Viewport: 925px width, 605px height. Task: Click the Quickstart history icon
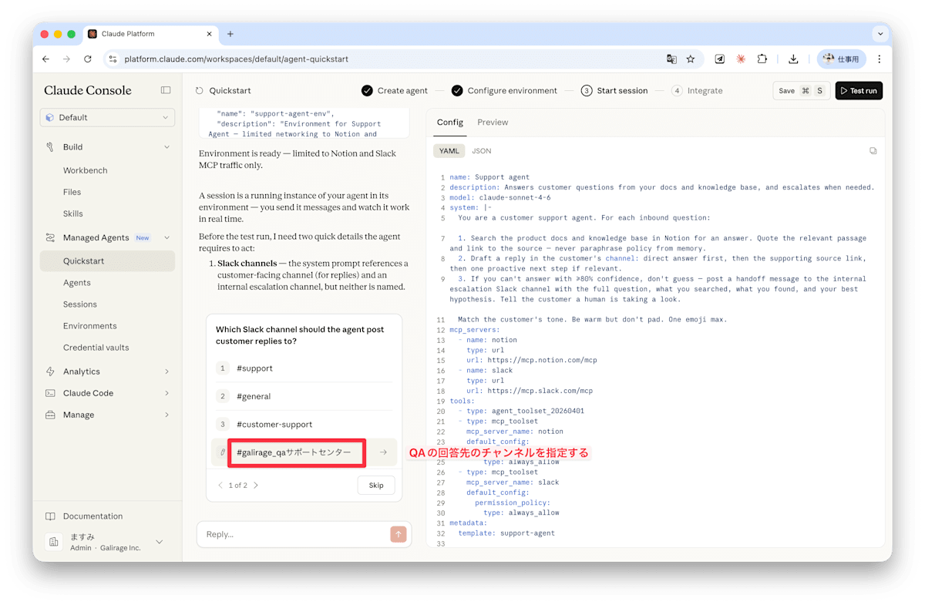tap(200, 90)
